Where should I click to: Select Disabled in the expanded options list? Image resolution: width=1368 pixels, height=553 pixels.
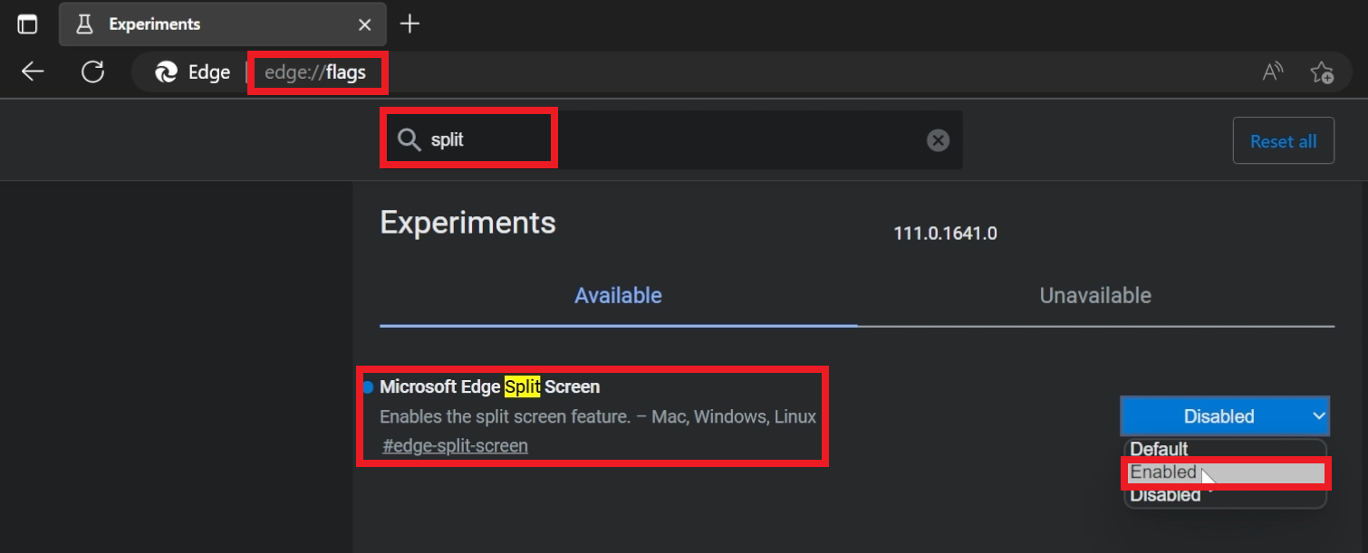[1166, 494]
